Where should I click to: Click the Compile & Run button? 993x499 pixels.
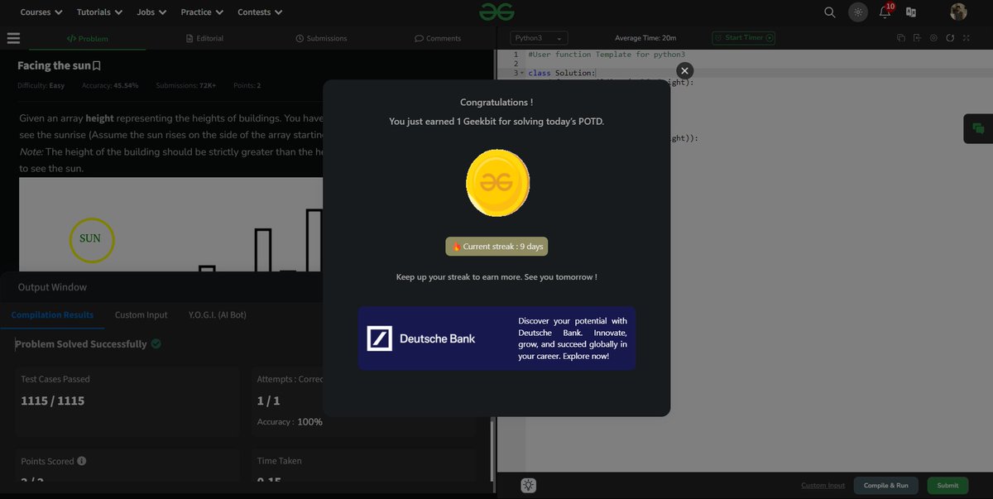pos(885,486)
